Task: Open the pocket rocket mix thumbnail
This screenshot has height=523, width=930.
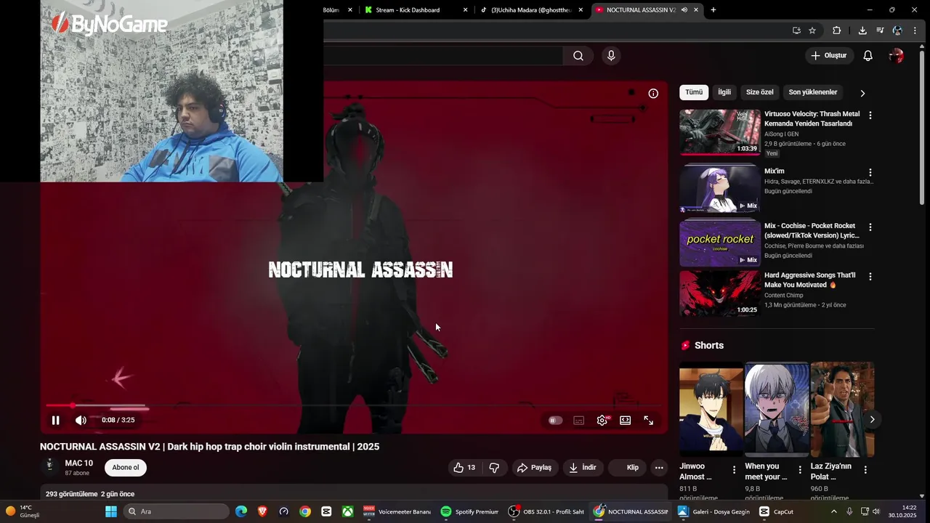Action: (720, 243)
